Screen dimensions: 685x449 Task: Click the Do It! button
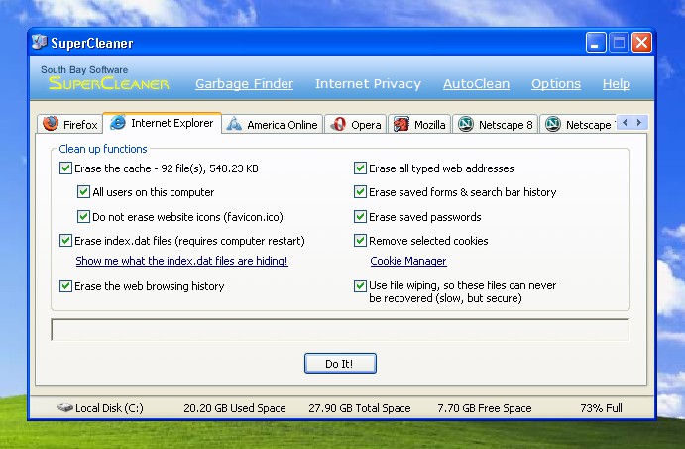(340, 364)
